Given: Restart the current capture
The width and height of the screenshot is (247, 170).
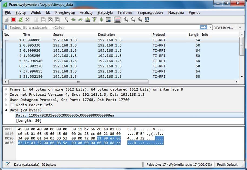Looking at the screenshot, I should coord(20,20).
